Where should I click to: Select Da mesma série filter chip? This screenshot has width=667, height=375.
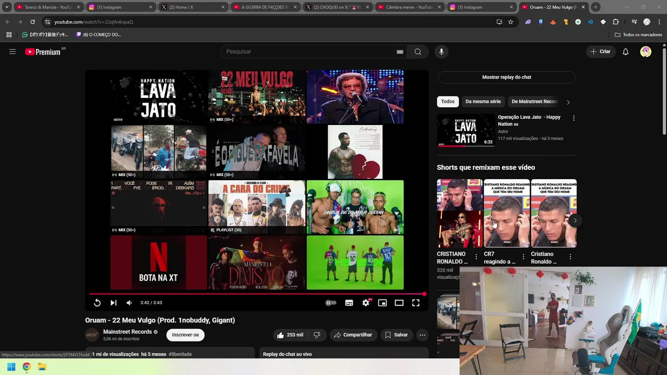pyautogui.click(x=483, y=102)
